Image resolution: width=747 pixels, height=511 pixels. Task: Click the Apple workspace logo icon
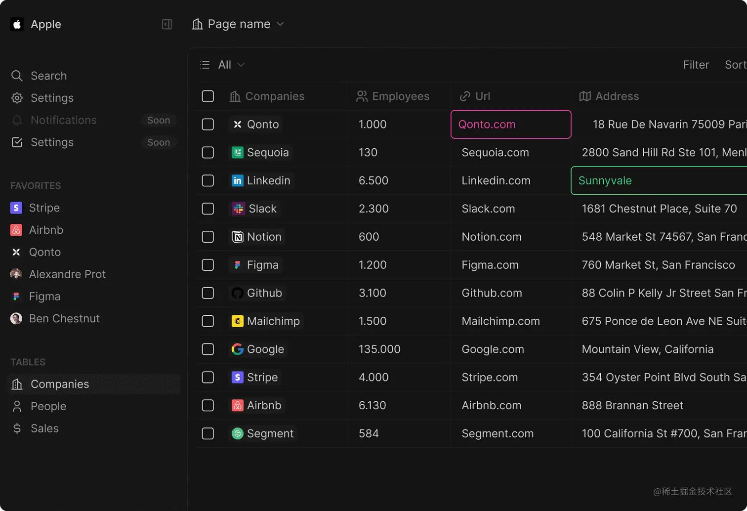(x=17, y=24)
